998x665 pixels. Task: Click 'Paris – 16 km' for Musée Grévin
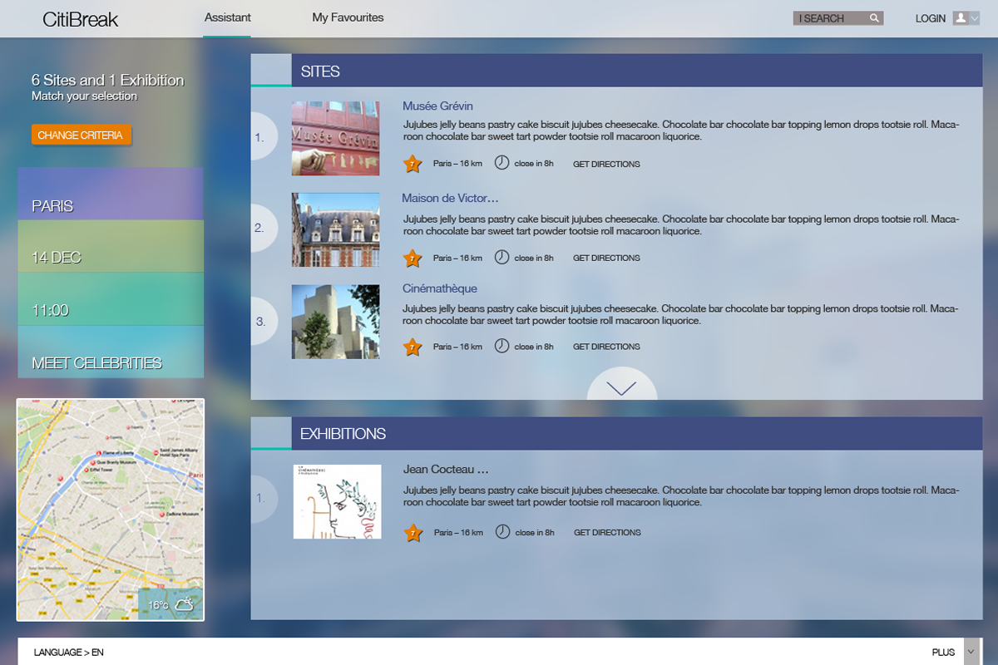click(x=457, y=164)
